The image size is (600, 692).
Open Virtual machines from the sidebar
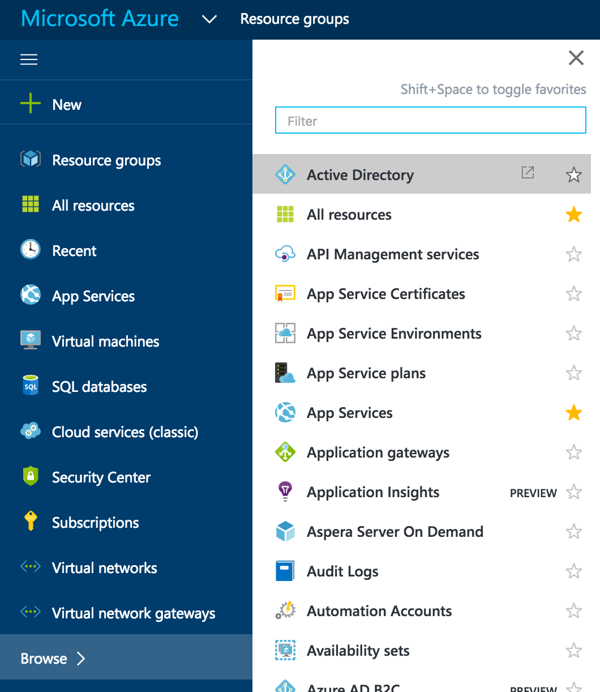point(105,341)
